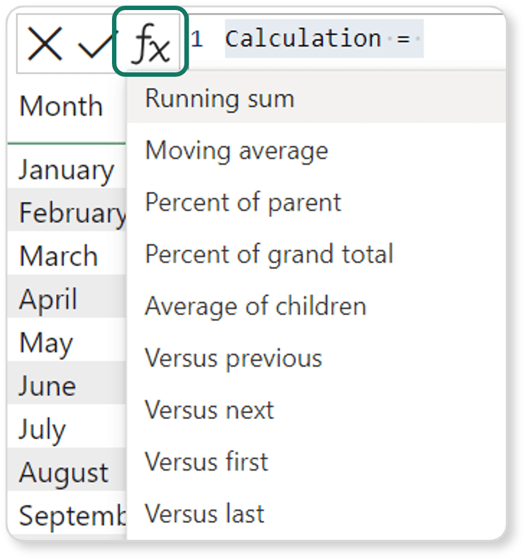
Task: Select Running sum template
Action: click(x=220, y=99)
